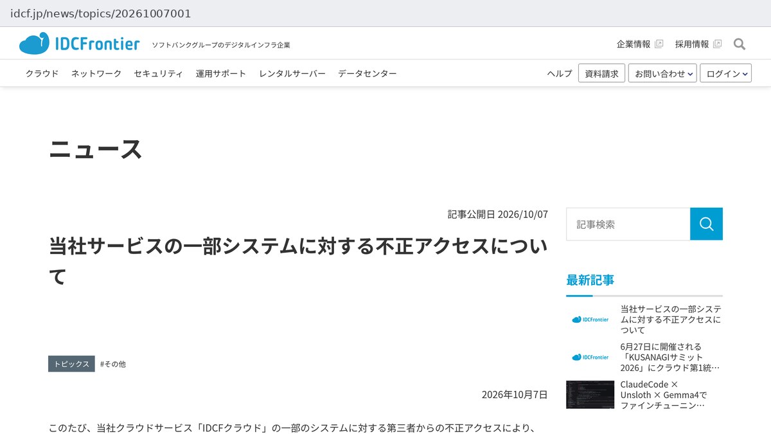771x434 pixels.
Task: Click the browser address bar URL
Action: pyautogui.click(x=100, y=14)
